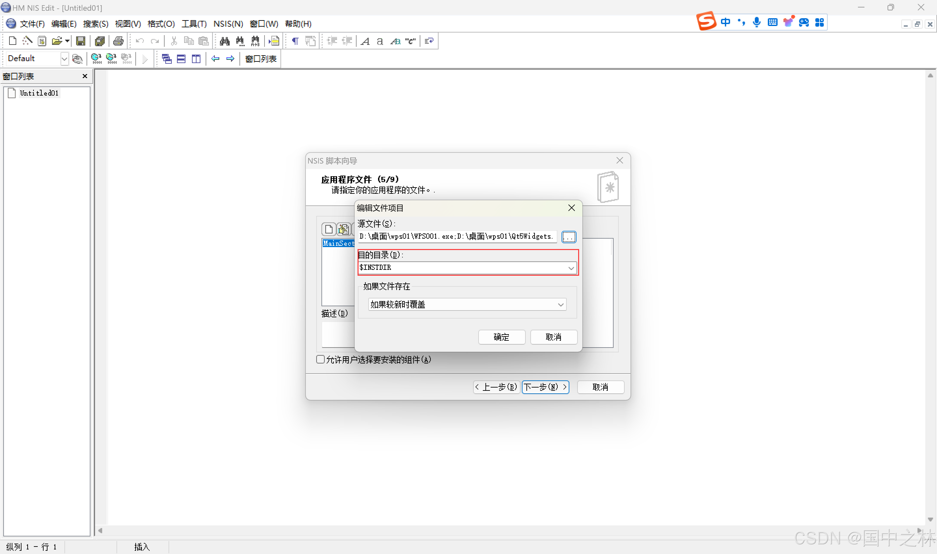Go to previous window blue left arrow
937x554 pixels.
pos(215,59)
